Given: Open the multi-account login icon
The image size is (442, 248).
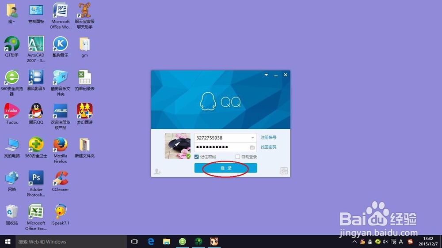Looking at the screenshot, I should point(157,171).
